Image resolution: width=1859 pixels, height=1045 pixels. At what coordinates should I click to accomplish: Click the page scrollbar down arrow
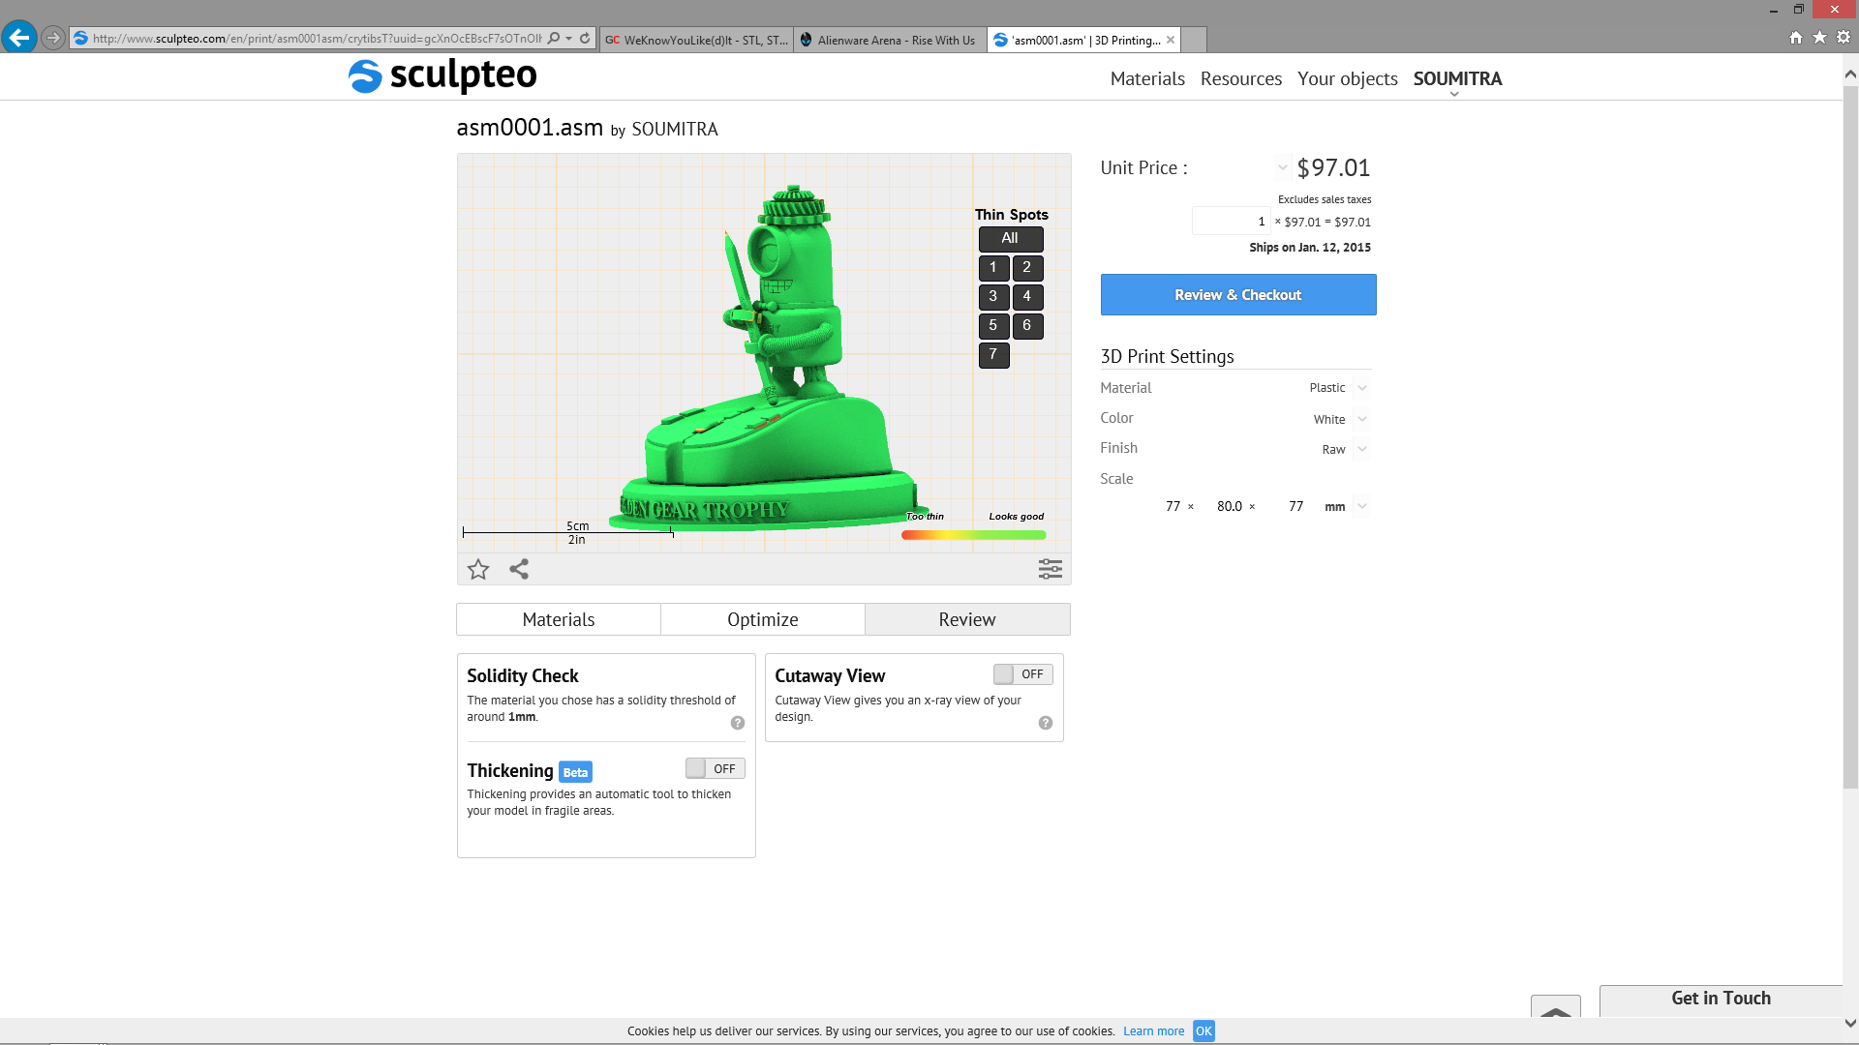click(x=1850, y=1023)
